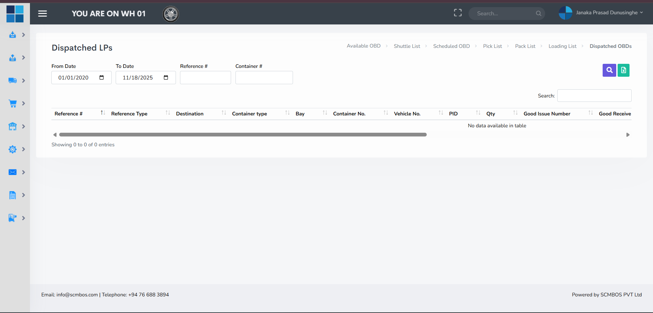Open the envelope mail sidebar icon
Screen dimensions: 653x313
tap(13, 172)
